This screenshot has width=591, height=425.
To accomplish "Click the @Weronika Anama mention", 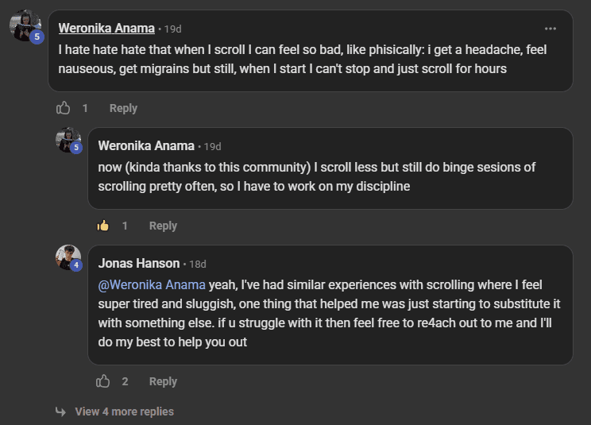I will [152, 284].
